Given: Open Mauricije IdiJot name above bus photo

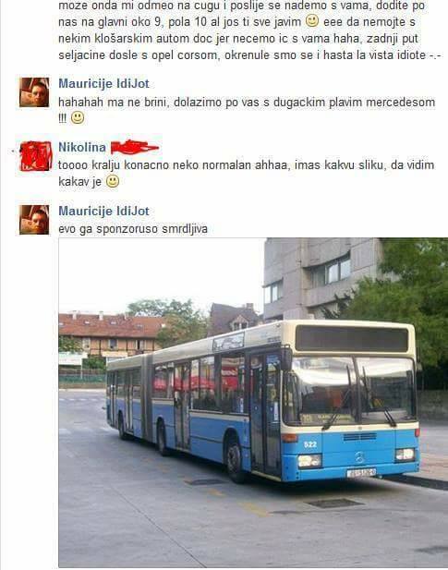Looking at the screenshot, I should tap(103, 211).
